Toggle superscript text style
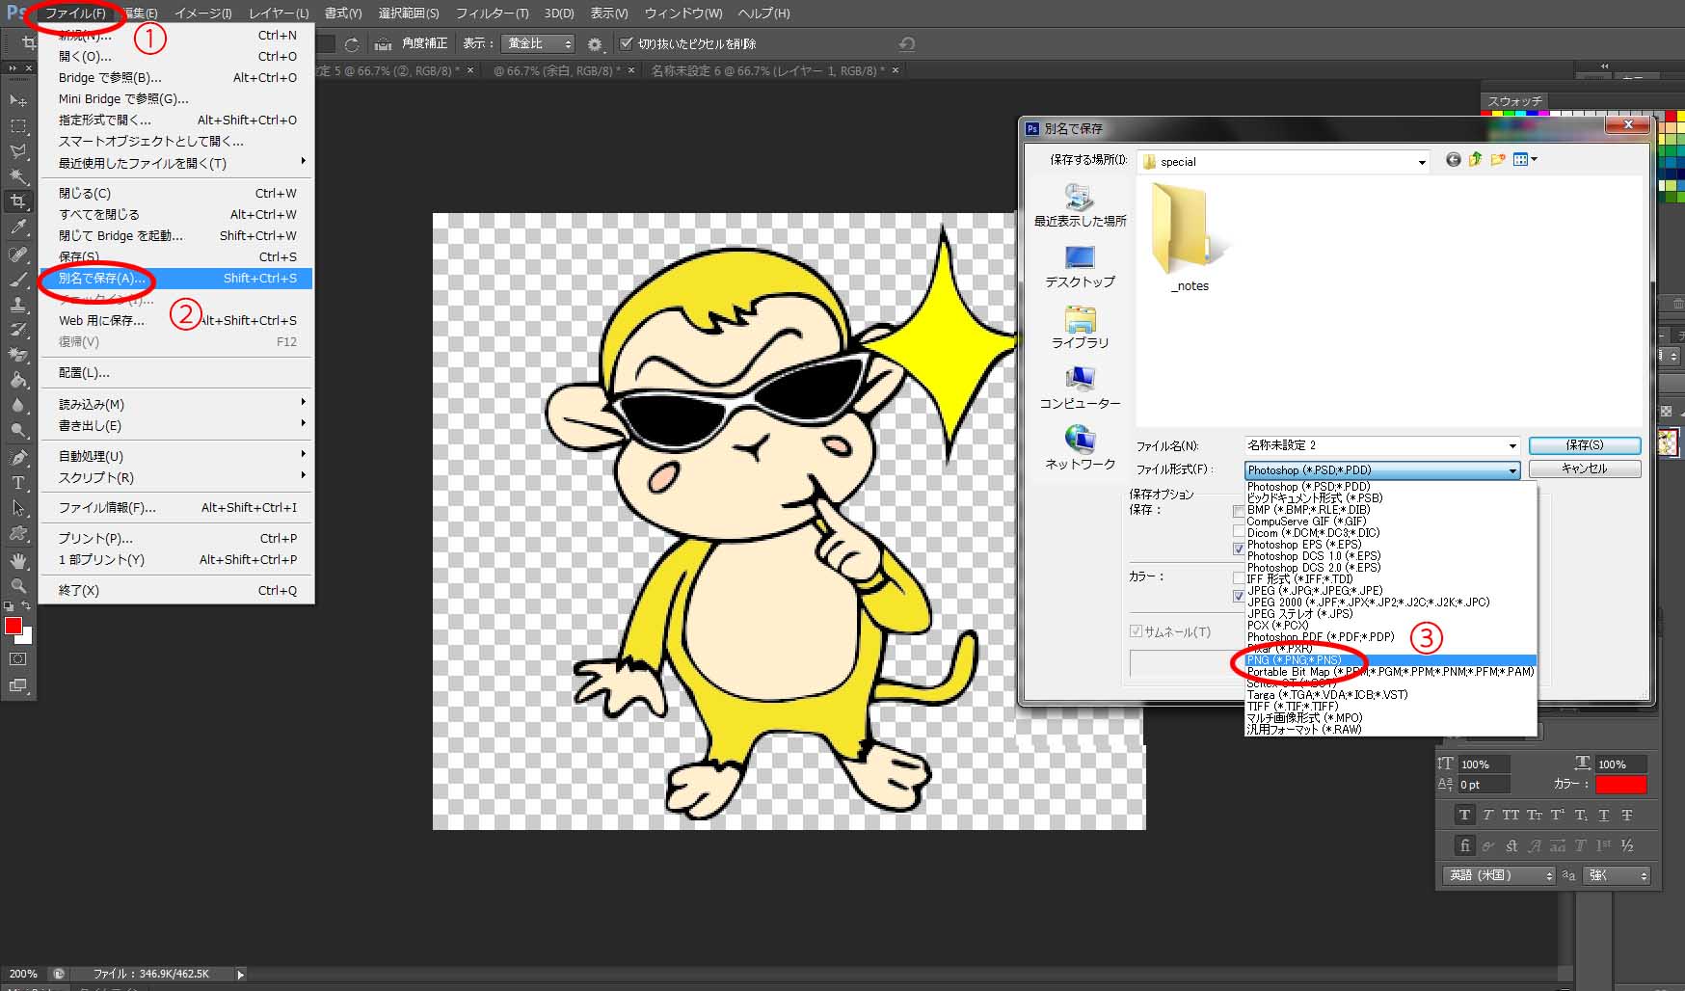This screenshot has width=1685, height=991. coord(1557,816)
